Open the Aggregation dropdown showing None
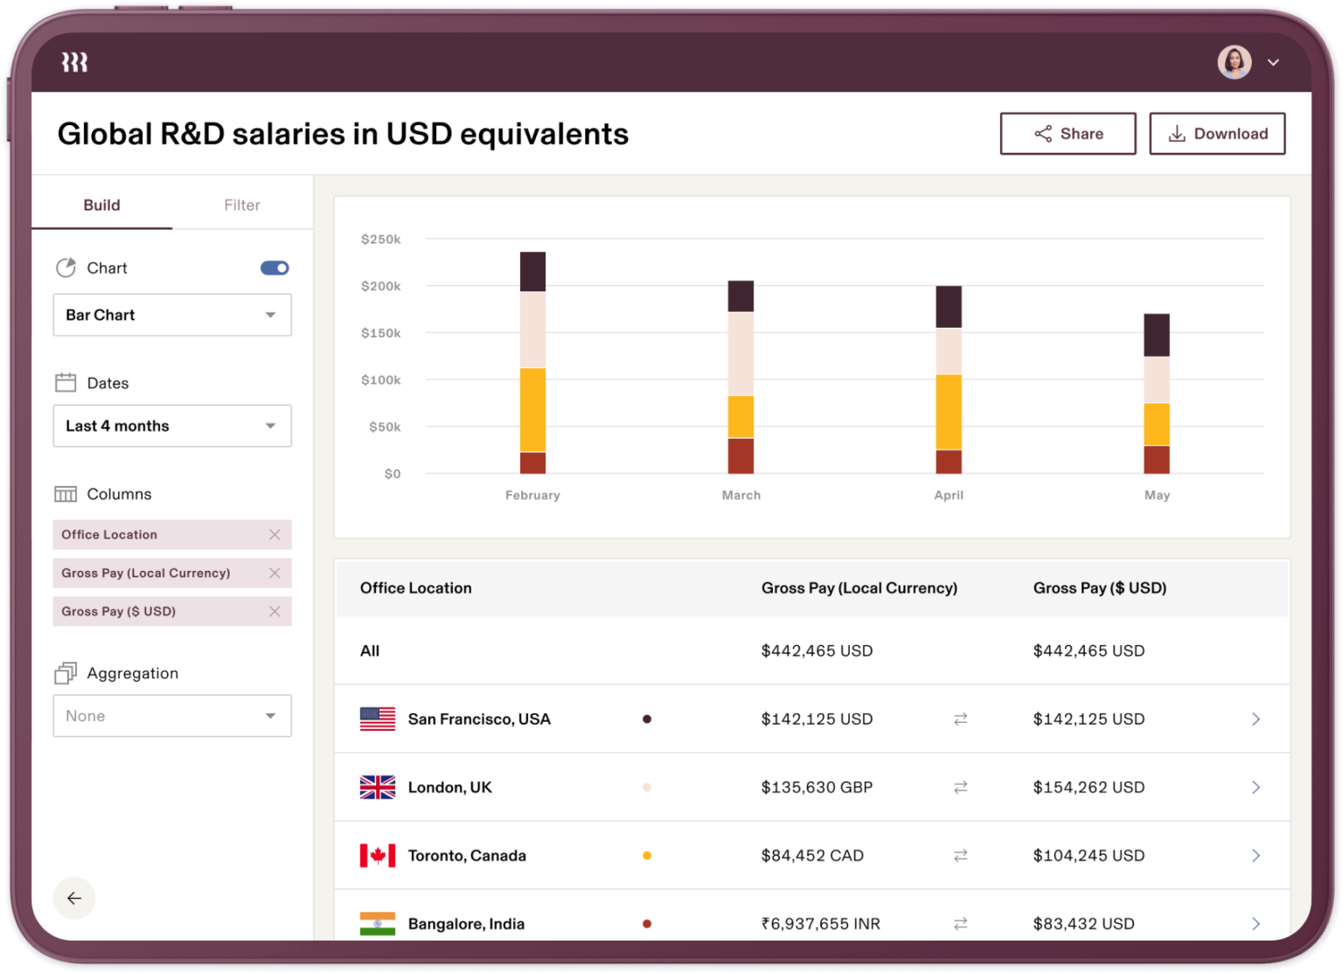The height and width of the screenshot is (973, 1343). [172, 715]
